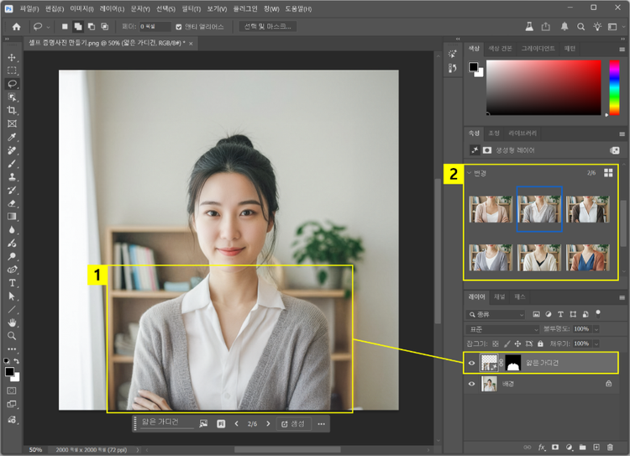Open the 필터 menu
The width and height of the screenshot is (630, 456).
point(190,8)
